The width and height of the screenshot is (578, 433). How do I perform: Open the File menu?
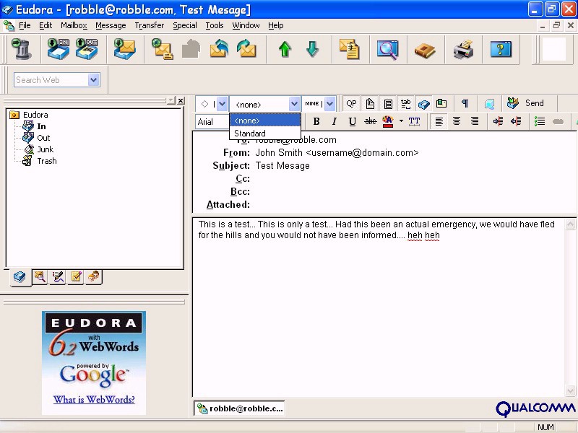25,25
